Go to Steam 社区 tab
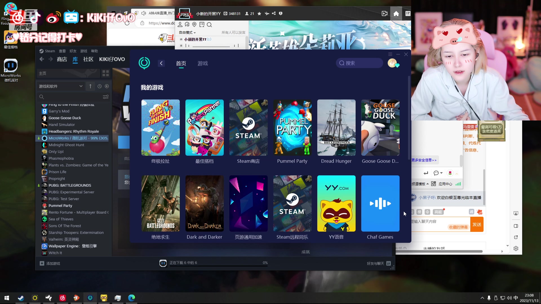Viewport: 541px width, 304px height. 88,59
